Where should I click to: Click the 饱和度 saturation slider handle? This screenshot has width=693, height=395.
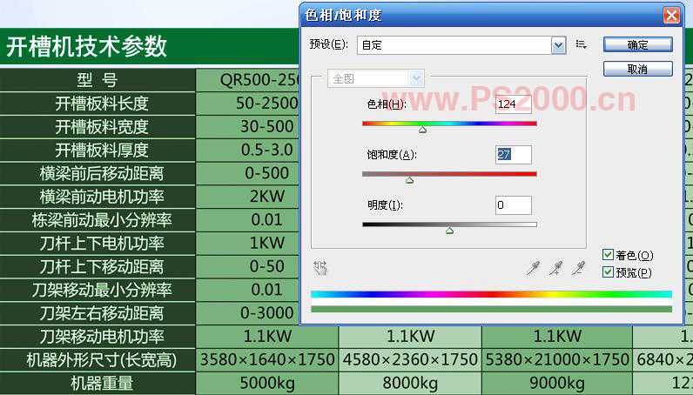point(410,180)
